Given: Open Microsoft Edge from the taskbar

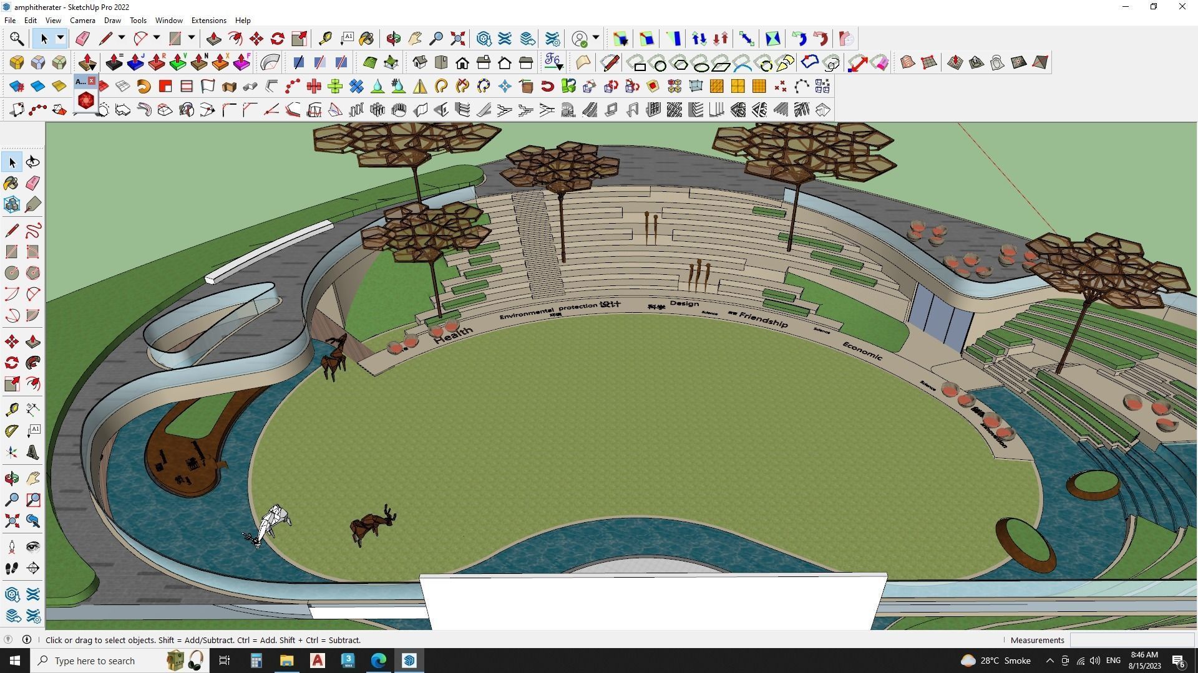Looking at the screenshot, I should (378, 661).
